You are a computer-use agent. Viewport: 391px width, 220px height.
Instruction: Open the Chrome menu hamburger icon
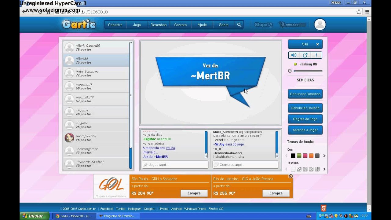pyautogui.click(x=367, y=12)
